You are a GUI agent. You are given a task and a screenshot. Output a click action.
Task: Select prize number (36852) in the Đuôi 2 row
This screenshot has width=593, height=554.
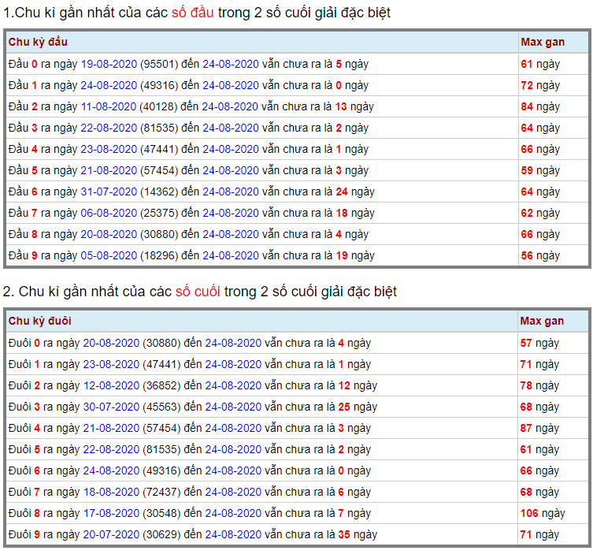162,385
